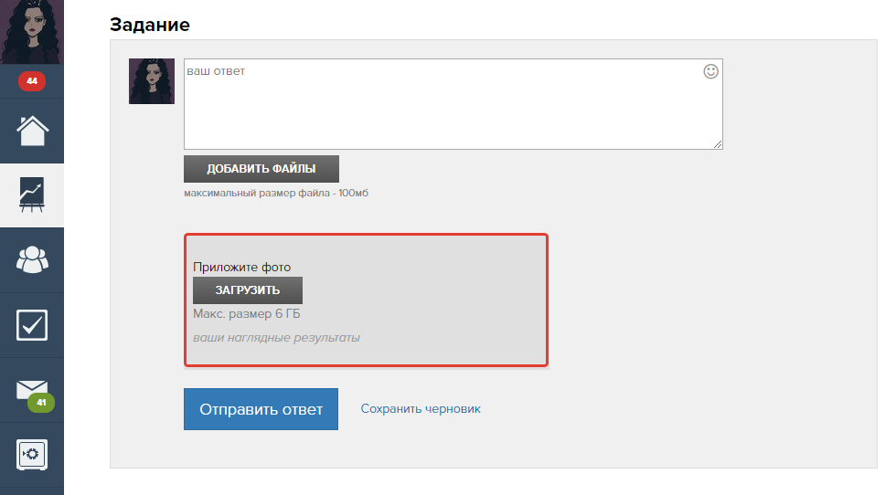Screen dimensions: 896x495
Task: Click the "Сохранить черновик" link
Action: (x=421, y=409)
